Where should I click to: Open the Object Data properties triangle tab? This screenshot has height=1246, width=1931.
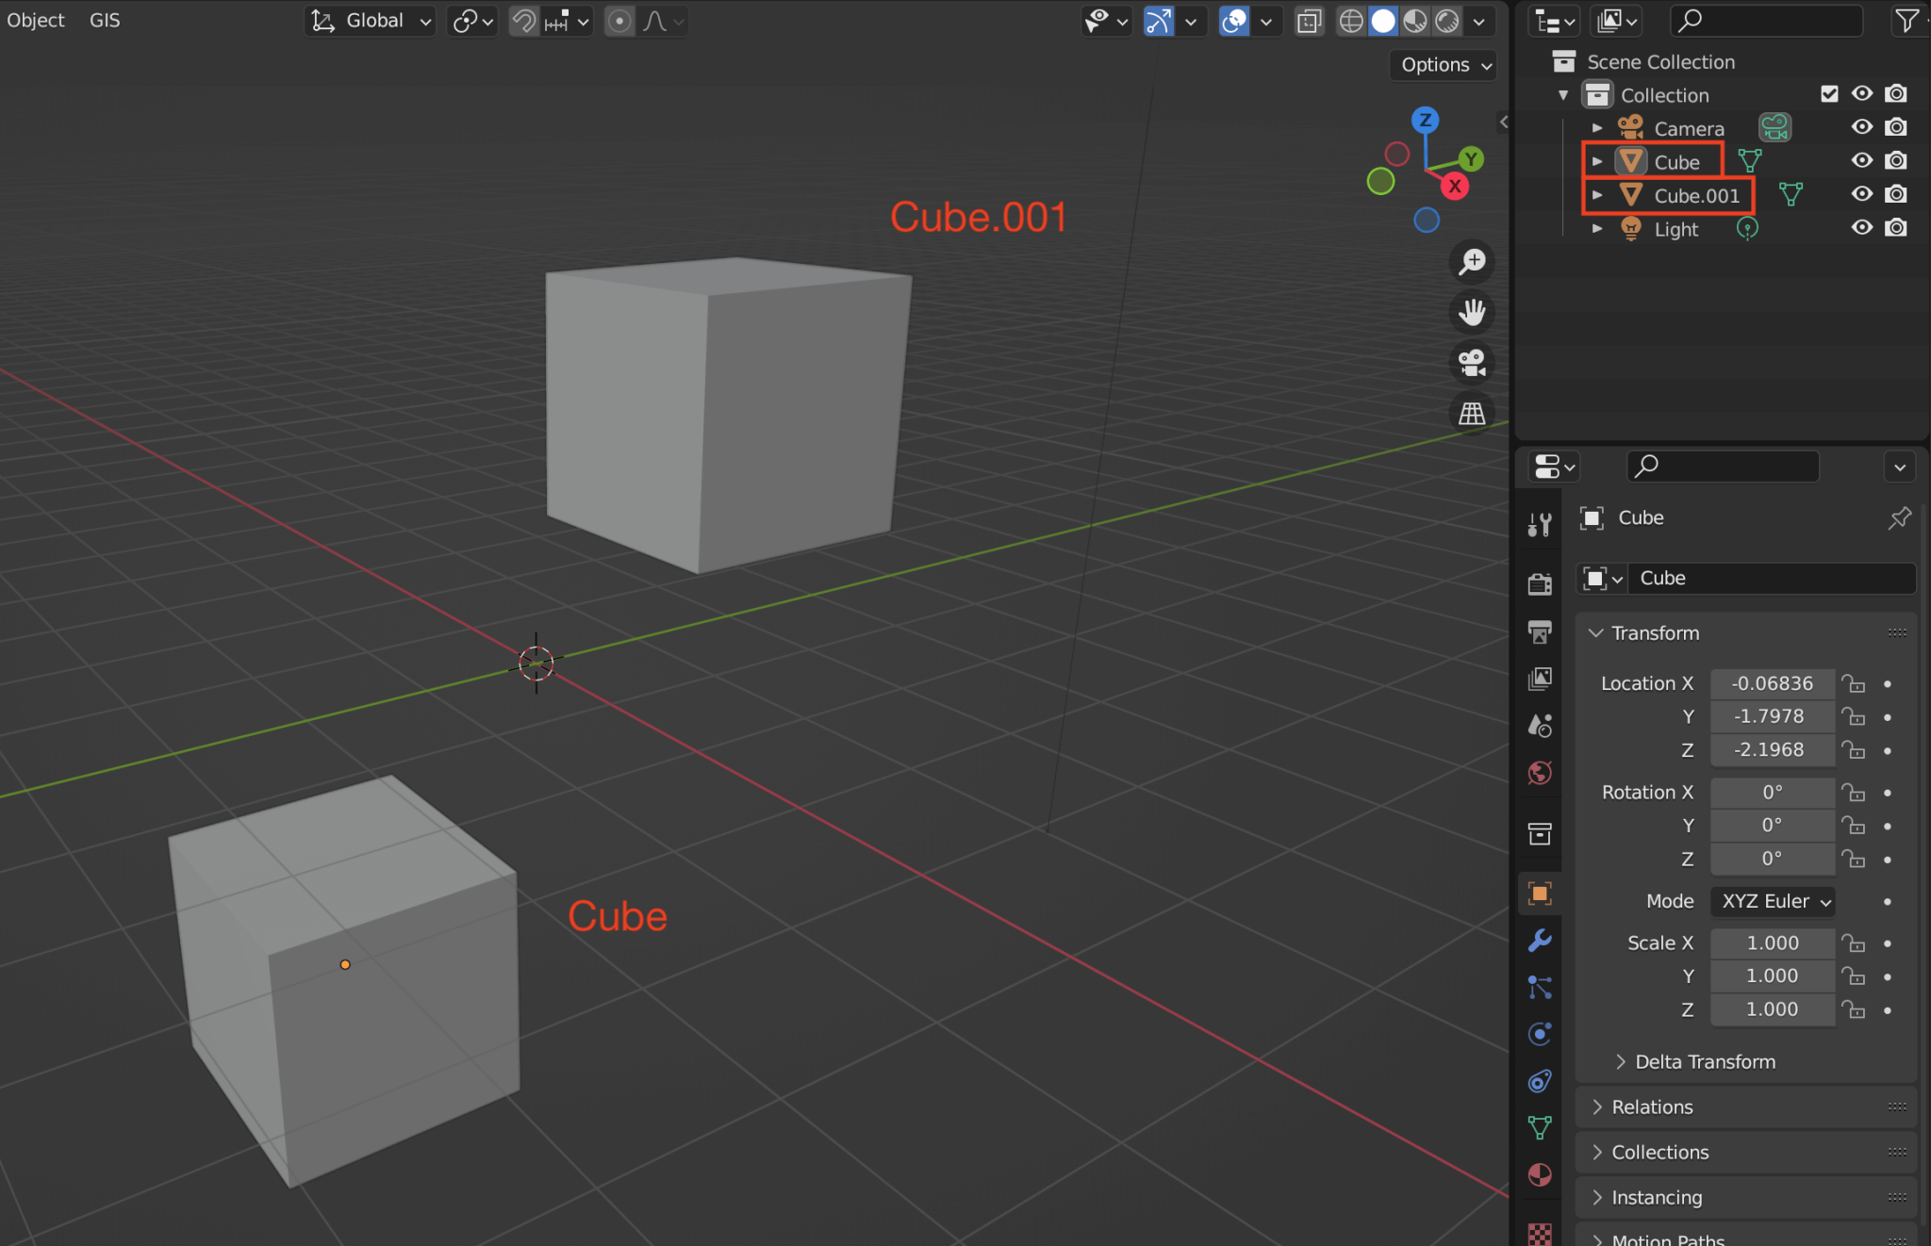pos(1541,1127)
